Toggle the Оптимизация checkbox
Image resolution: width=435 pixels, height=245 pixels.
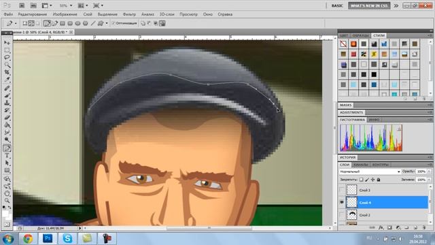click(x=114, y=23)
